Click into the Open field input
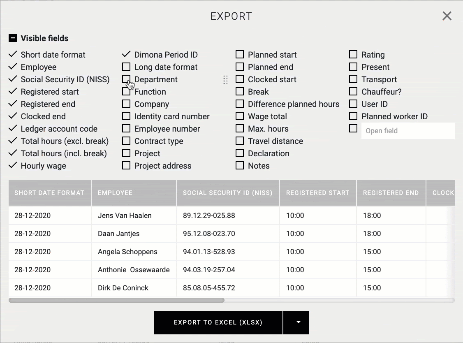Screen dimensions: 463x343 (407, 131)
